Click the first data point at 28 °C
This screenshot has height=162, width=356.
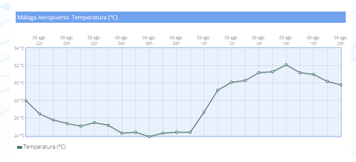pyautogui.click(x=26, y=100)
